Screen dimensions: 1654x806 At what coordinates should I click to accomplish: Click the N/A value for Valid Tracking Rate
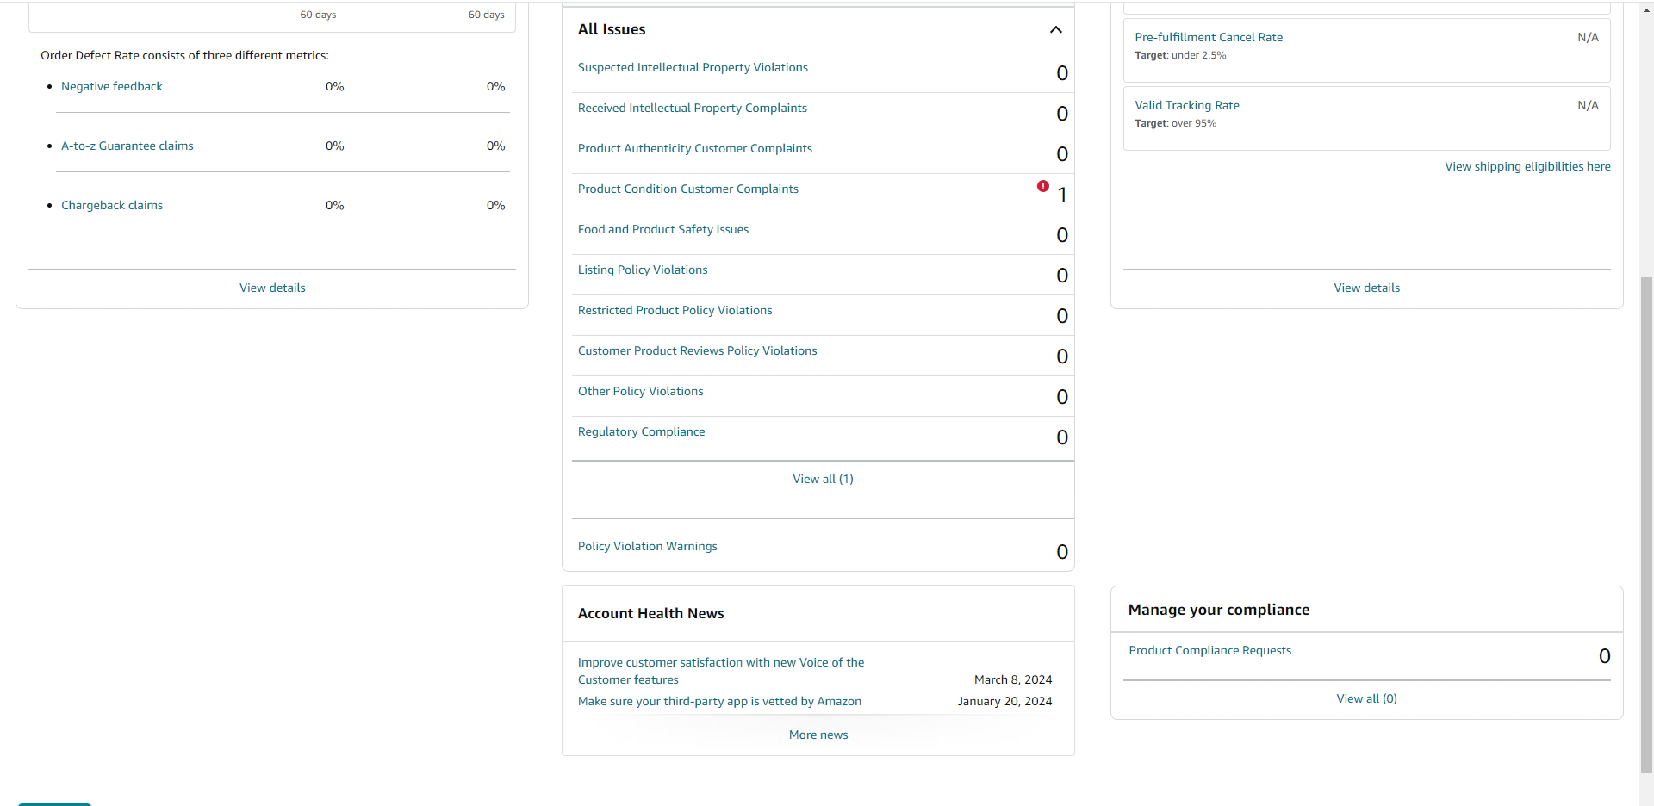[1588, 105]
